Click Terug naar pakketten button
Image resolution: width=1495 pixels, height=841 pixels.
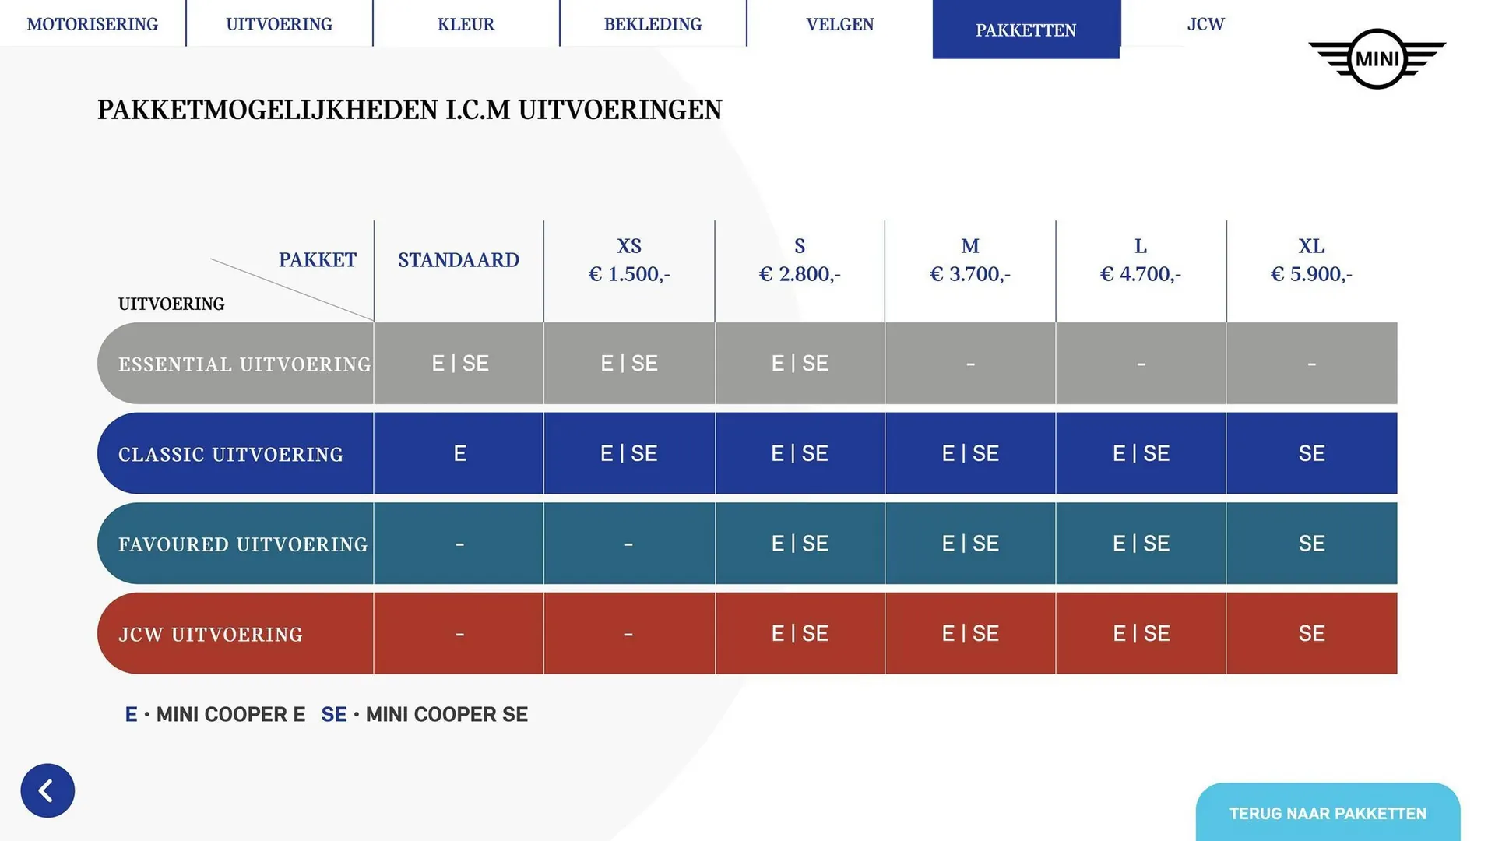(1328, 813)
